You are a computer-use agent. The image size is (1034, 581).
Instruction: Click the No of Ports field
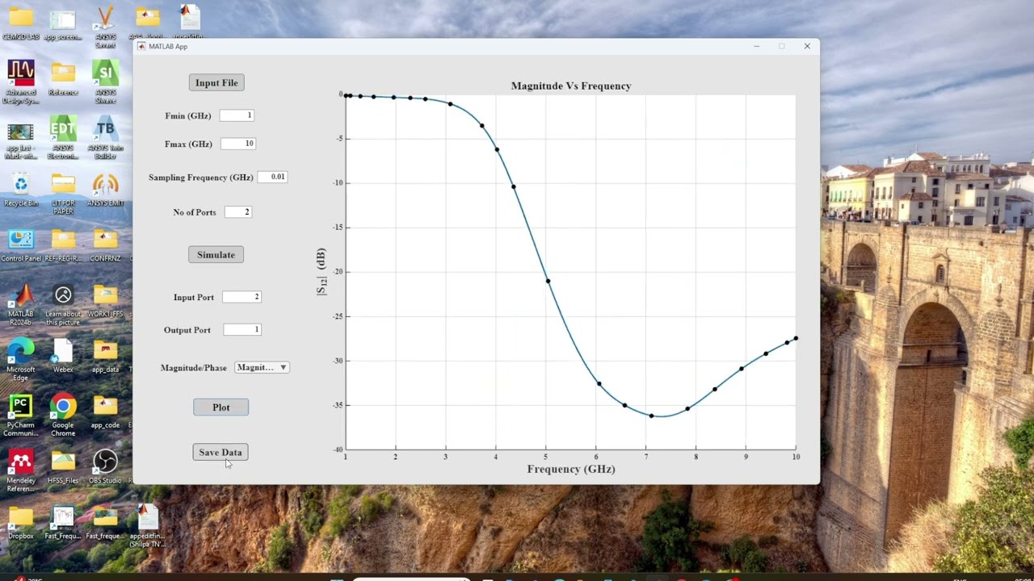tap(238, 211)
